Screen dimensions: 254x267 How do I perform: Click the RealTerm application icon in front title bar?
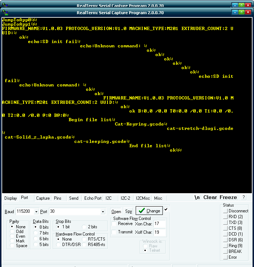pos(5,12)
